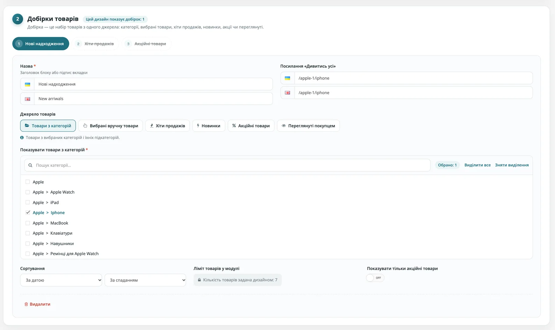Click the lock icon in product limit field

click(199, 280)
